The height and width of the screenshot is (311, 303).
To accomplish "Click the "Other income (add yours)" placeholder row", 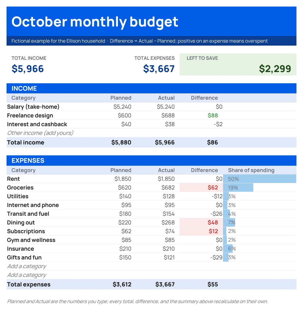I will point(151,133).
